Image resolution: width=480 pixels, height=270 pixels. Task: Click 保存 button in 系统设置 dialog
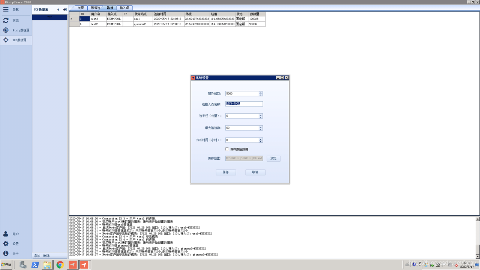pos(226,172)
